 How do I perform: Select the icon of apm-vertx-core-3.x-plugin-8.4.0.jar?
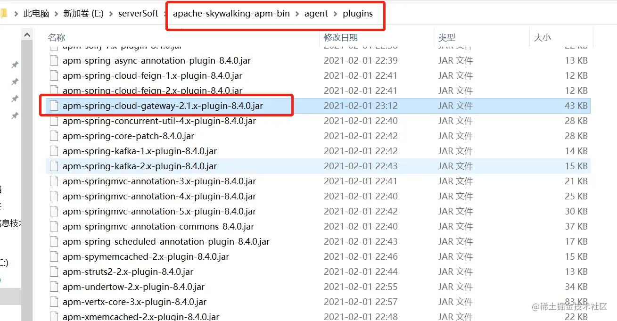(54, 302)
